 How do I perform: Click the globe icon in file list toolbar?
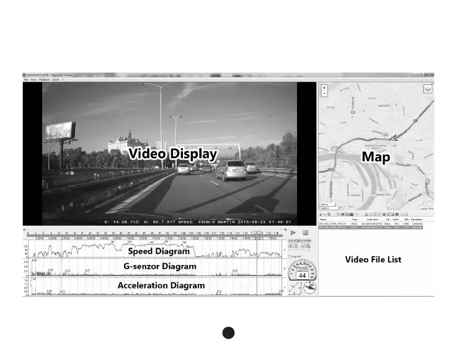(384, 214)
